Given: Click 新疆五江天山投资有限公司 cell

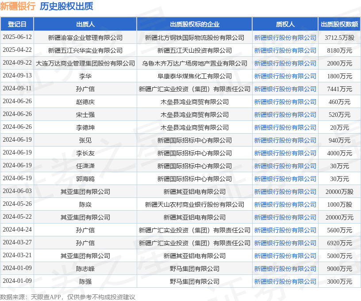Looking at the screenshot, I should click(x=195, y=50).
